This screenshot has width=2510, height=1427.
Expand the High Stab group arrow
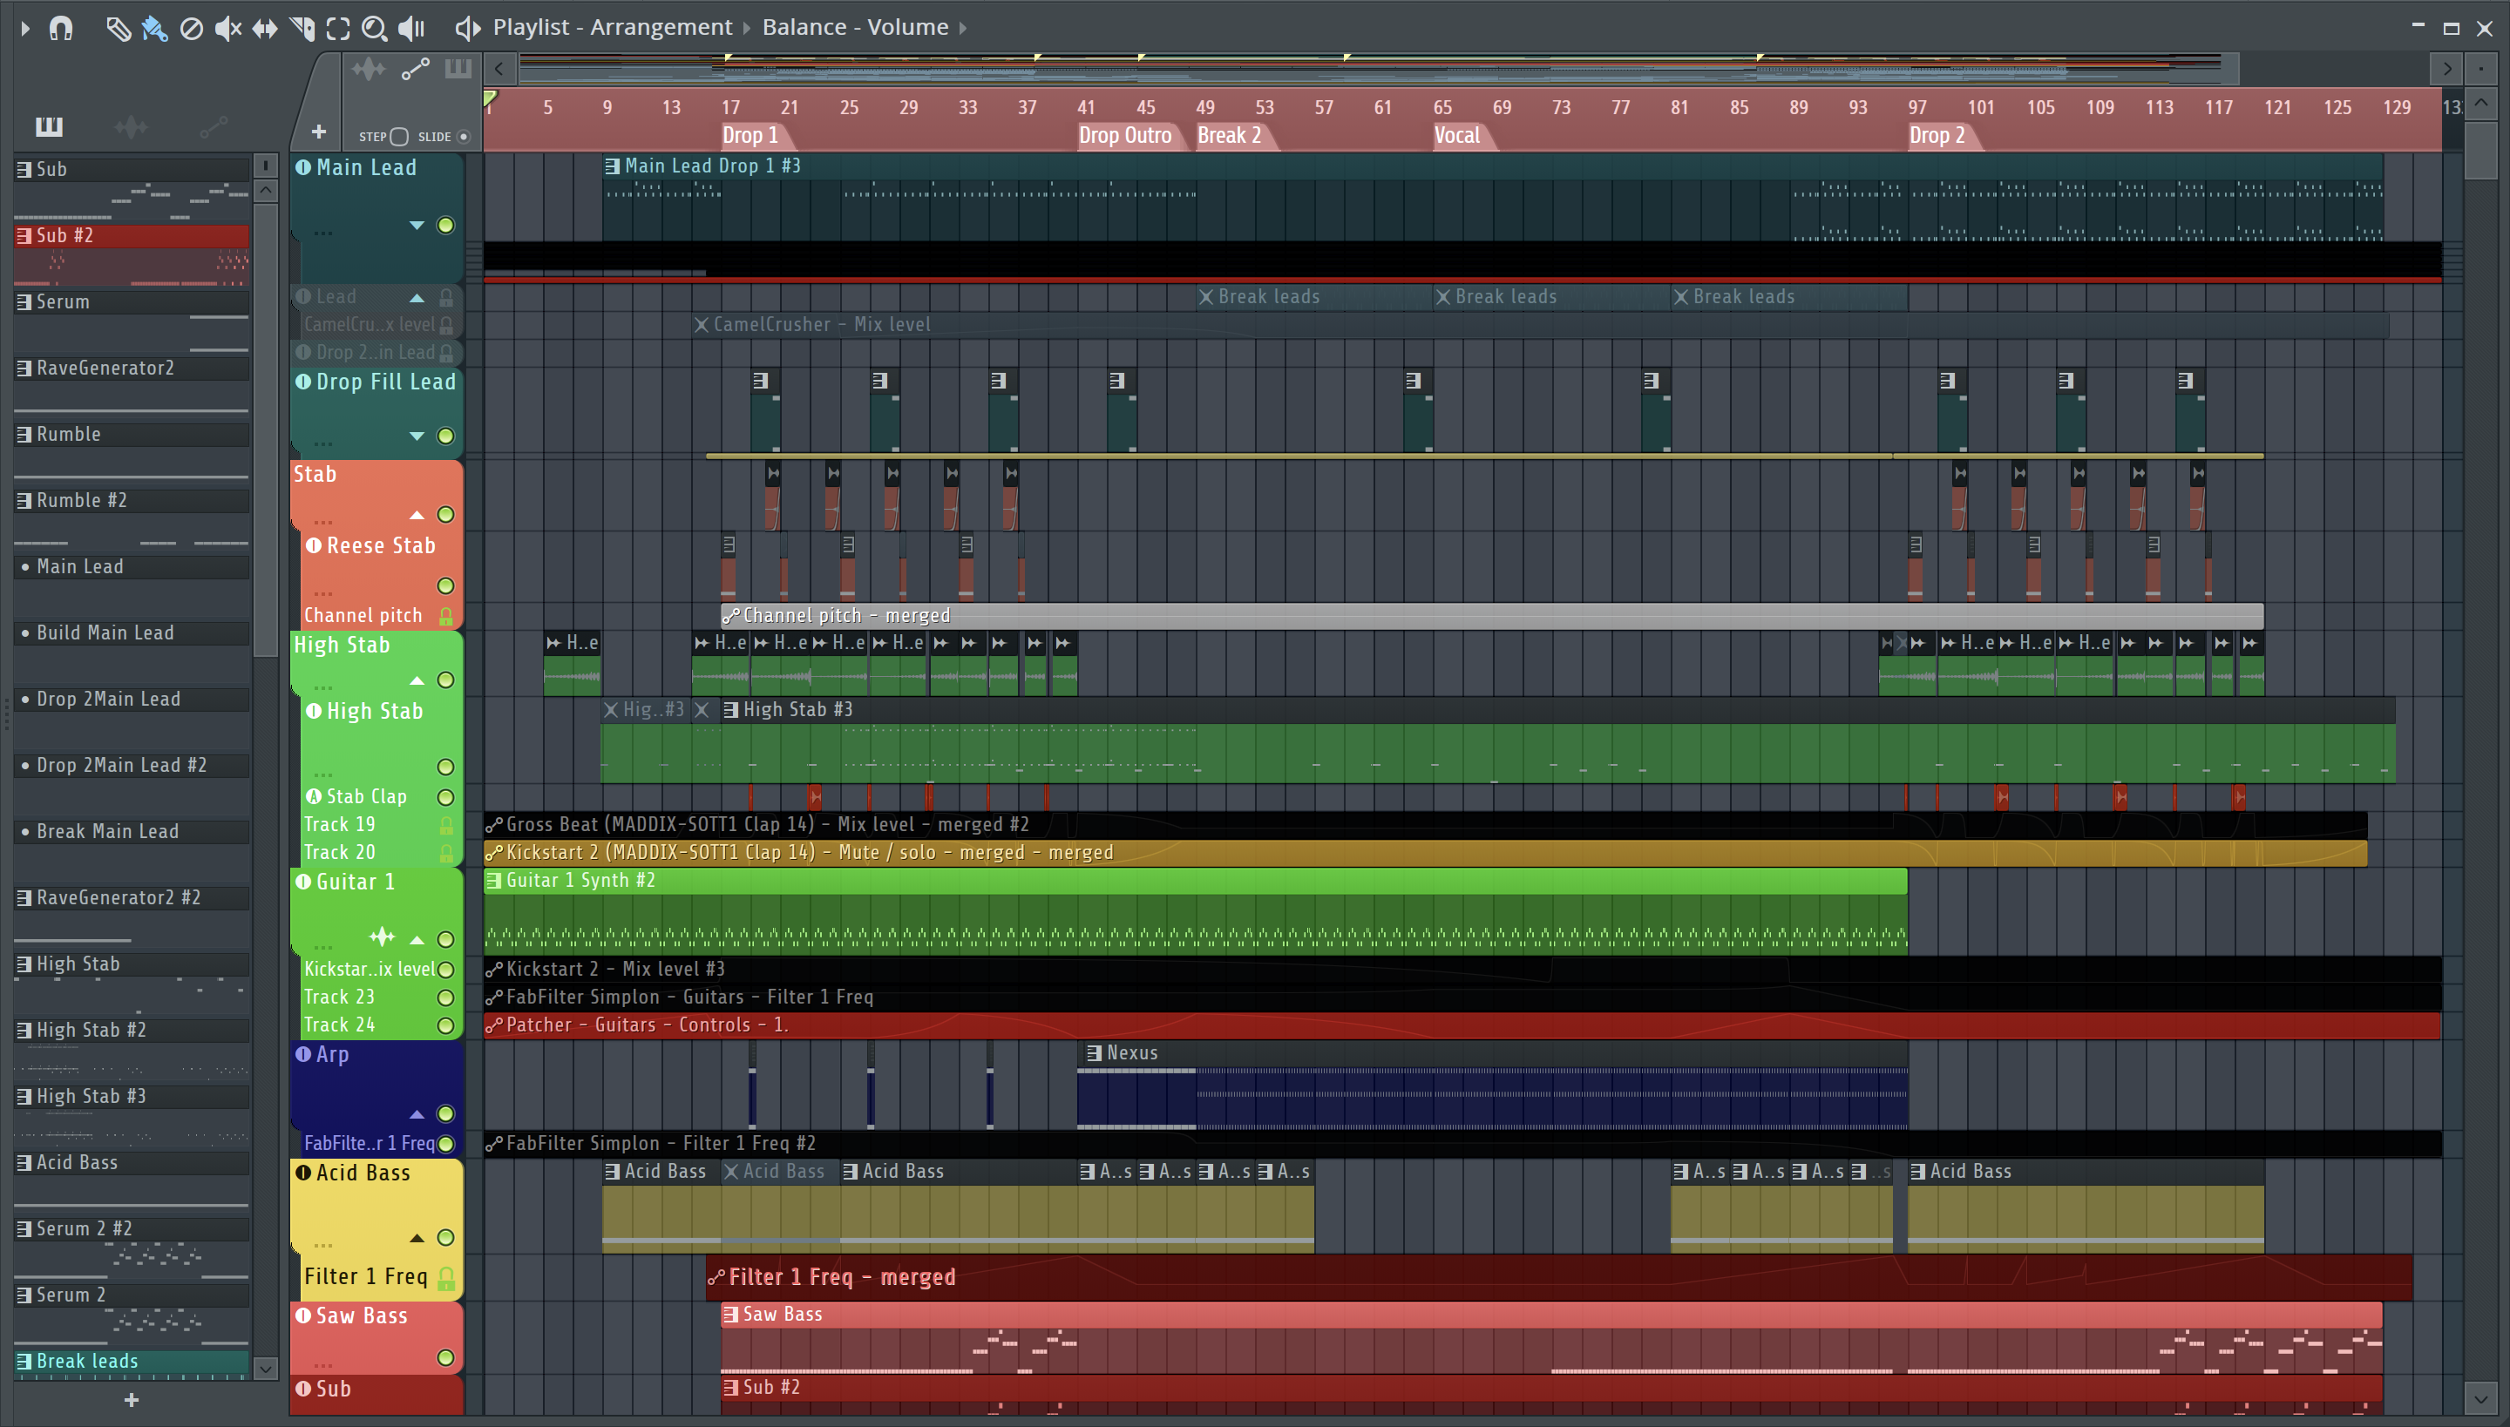(417, 681)
